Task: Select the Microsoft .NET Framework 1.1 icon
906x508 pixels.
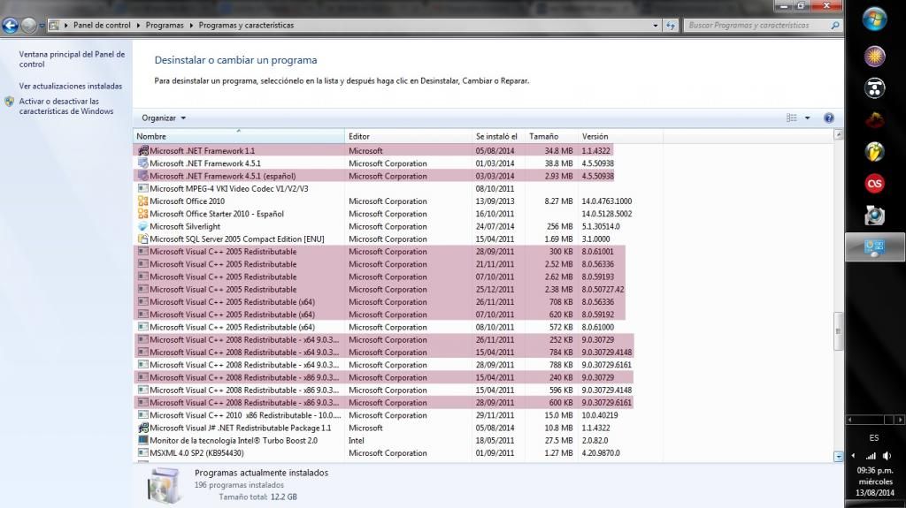Action: pyautogui.click(x=142, y=151)
